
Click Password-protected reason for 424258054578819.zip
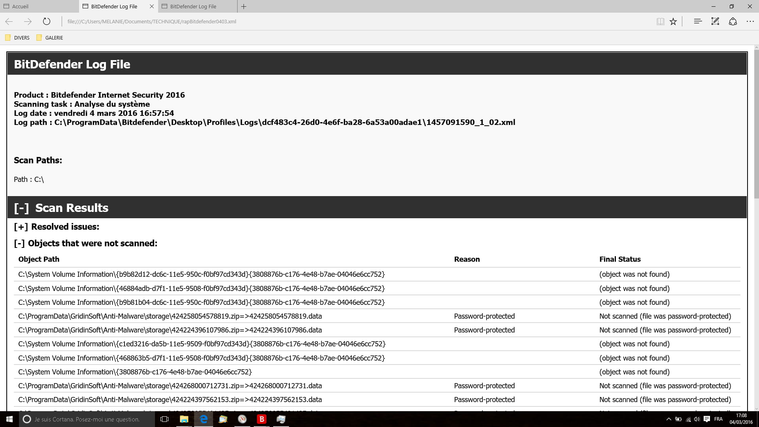tap(484, 316)
